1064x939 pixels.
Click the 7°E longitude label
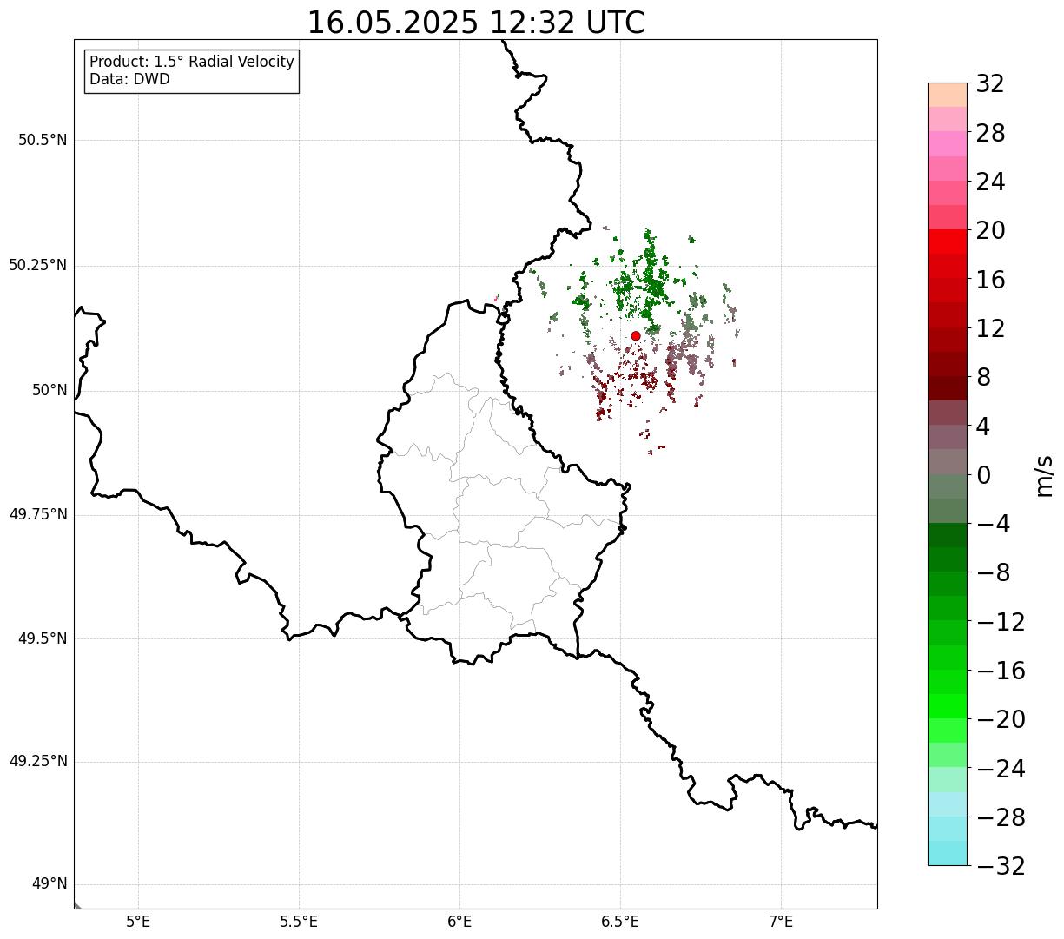(781, 922)
